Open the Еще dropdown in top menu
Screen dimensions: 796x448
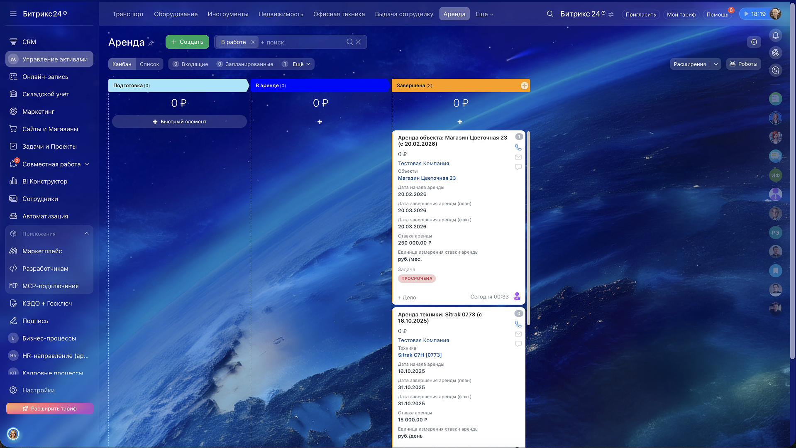[x=484, y=14]
